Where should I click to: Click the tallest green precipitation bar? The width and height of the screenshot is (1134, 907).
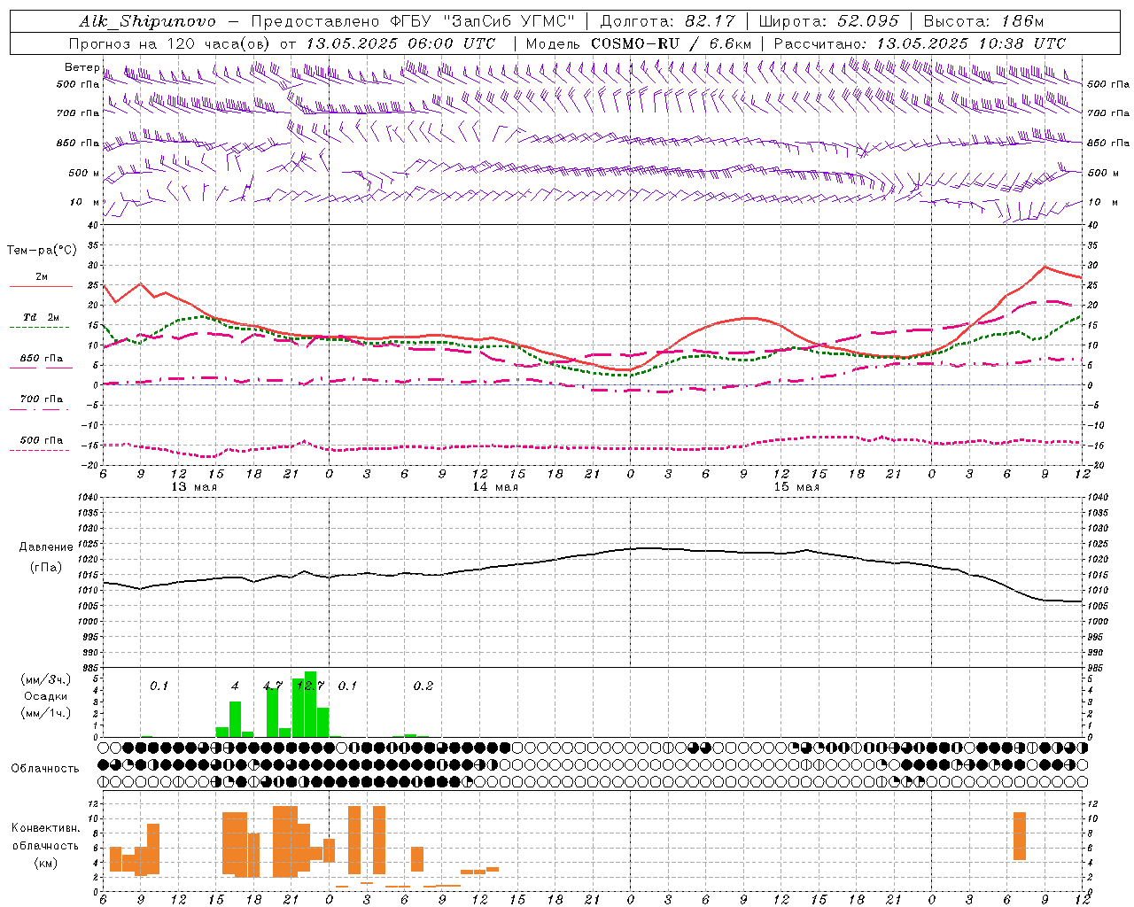click(311, 704)
